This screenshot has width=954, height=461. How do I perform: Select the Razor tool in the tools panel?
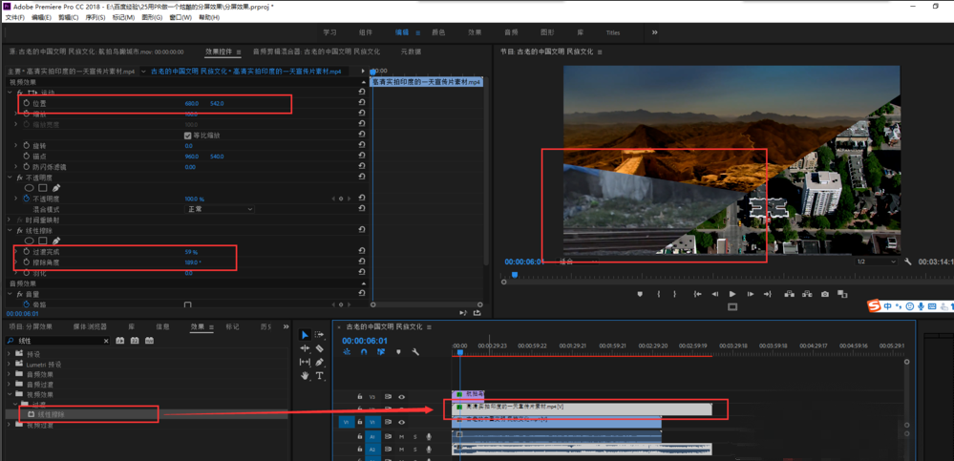tap(319, 348)
